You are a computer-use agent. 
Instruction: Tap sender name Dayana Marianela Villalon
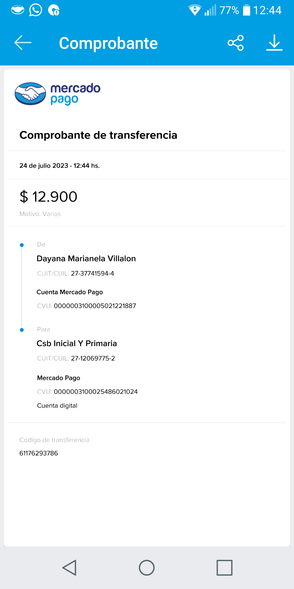(x=86, y=259)
